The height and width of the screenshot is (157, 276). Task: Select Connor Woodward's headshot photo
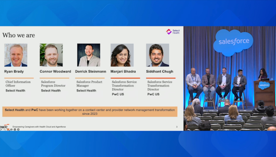coord(51,55)
